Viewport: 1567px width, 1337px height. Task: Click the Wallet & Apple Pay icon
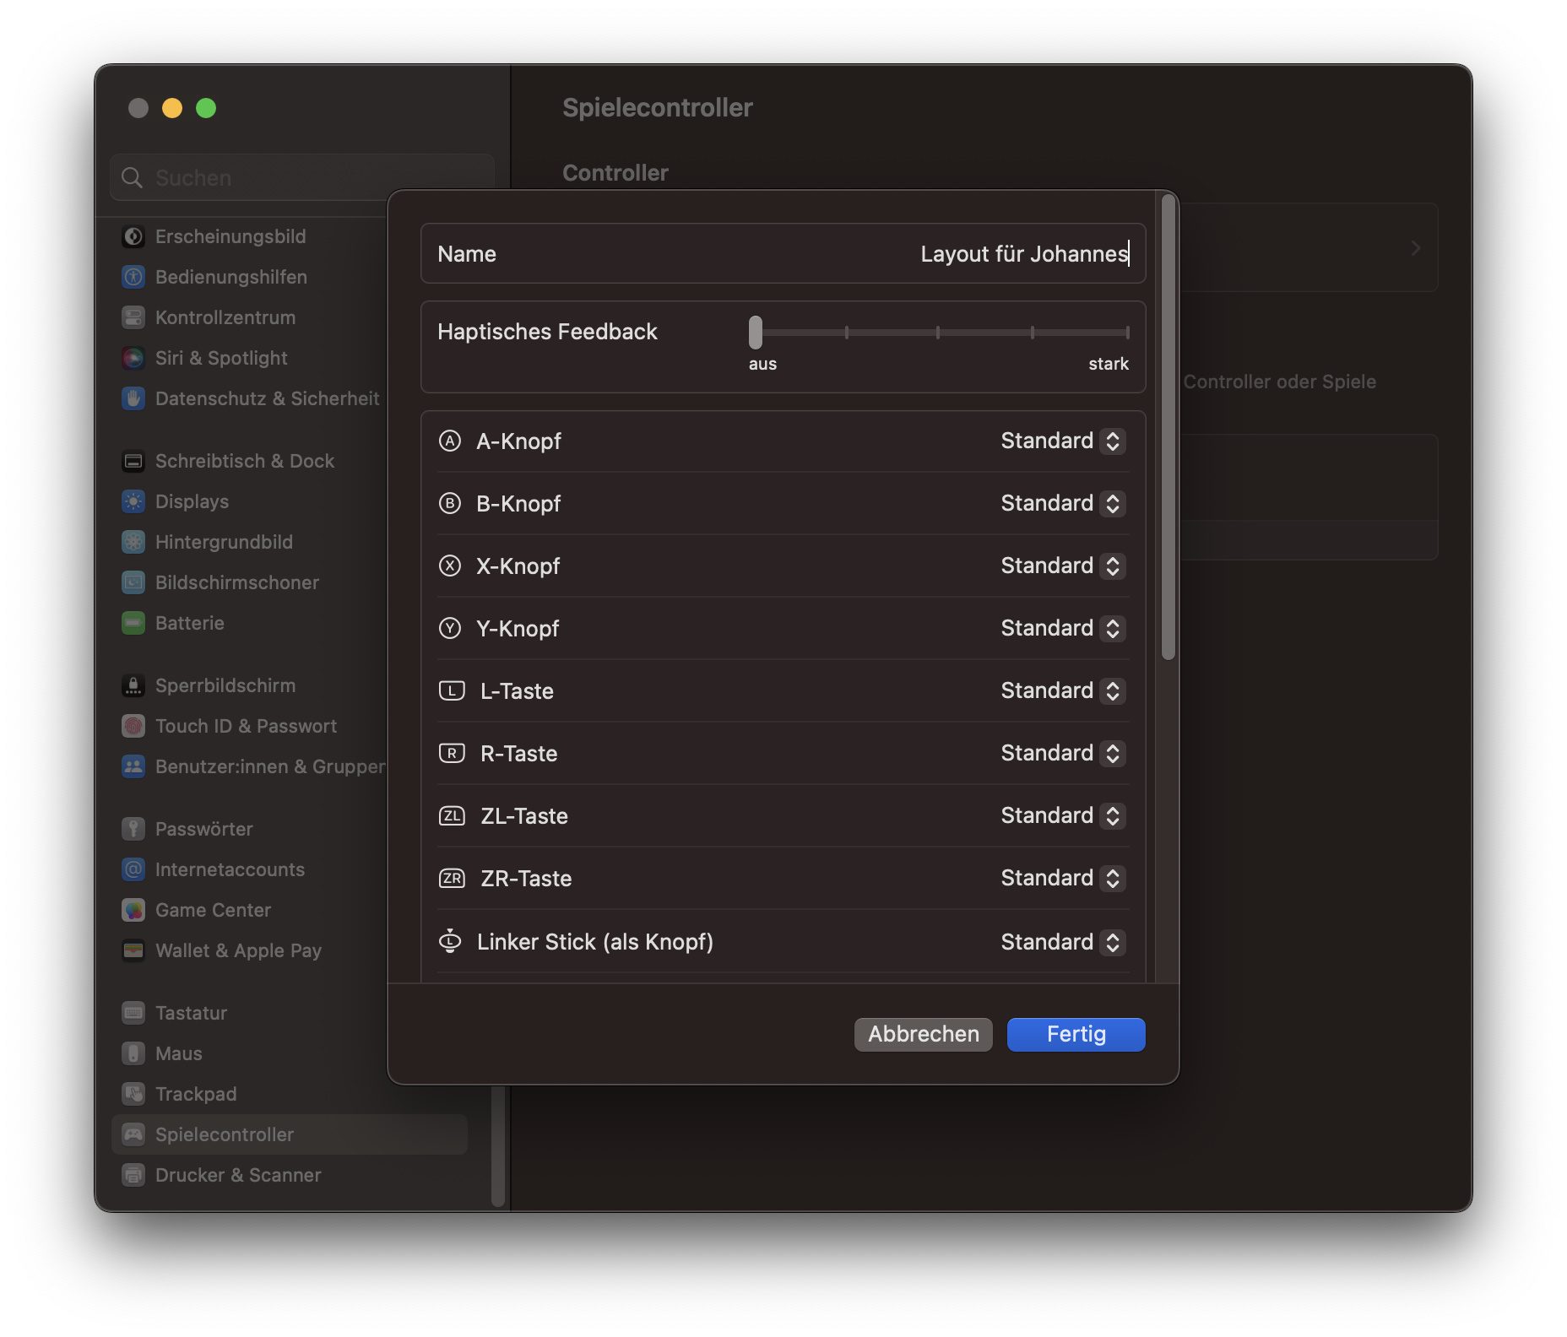tap(133, 950)
